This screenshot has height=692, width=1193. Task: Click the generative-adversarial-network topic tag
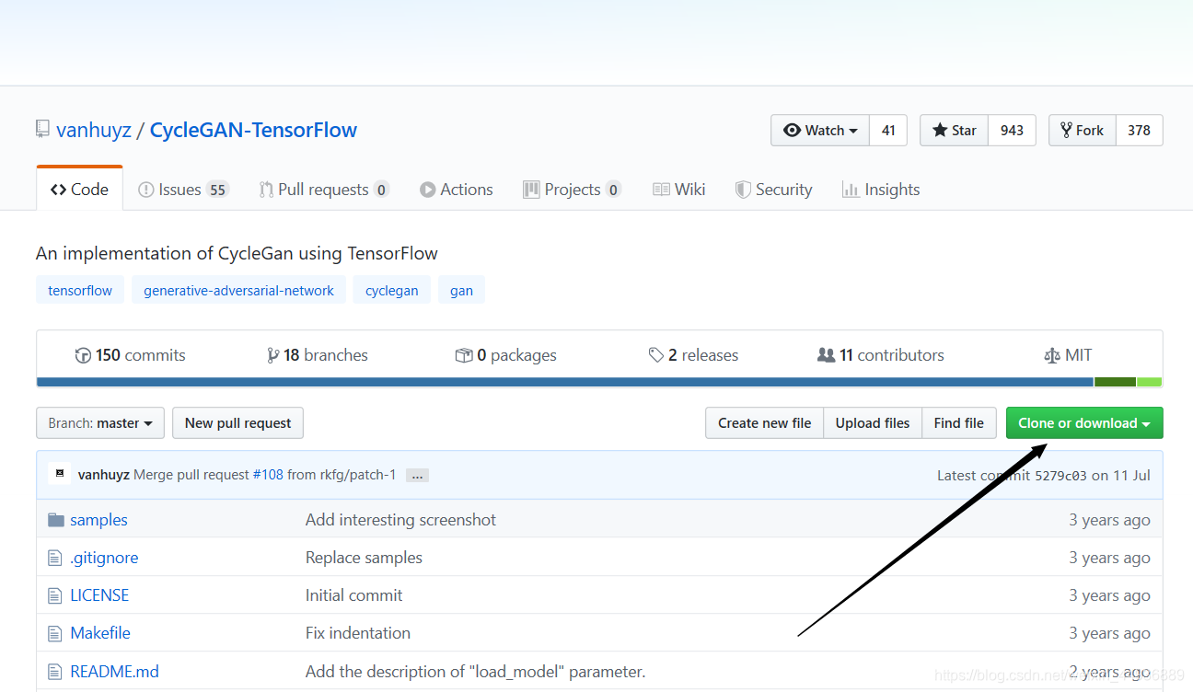point(239,291)
